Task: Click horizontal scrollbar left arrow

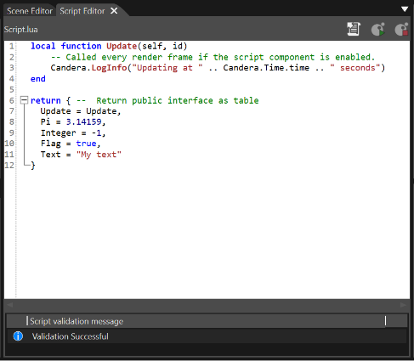Action: 10,305
